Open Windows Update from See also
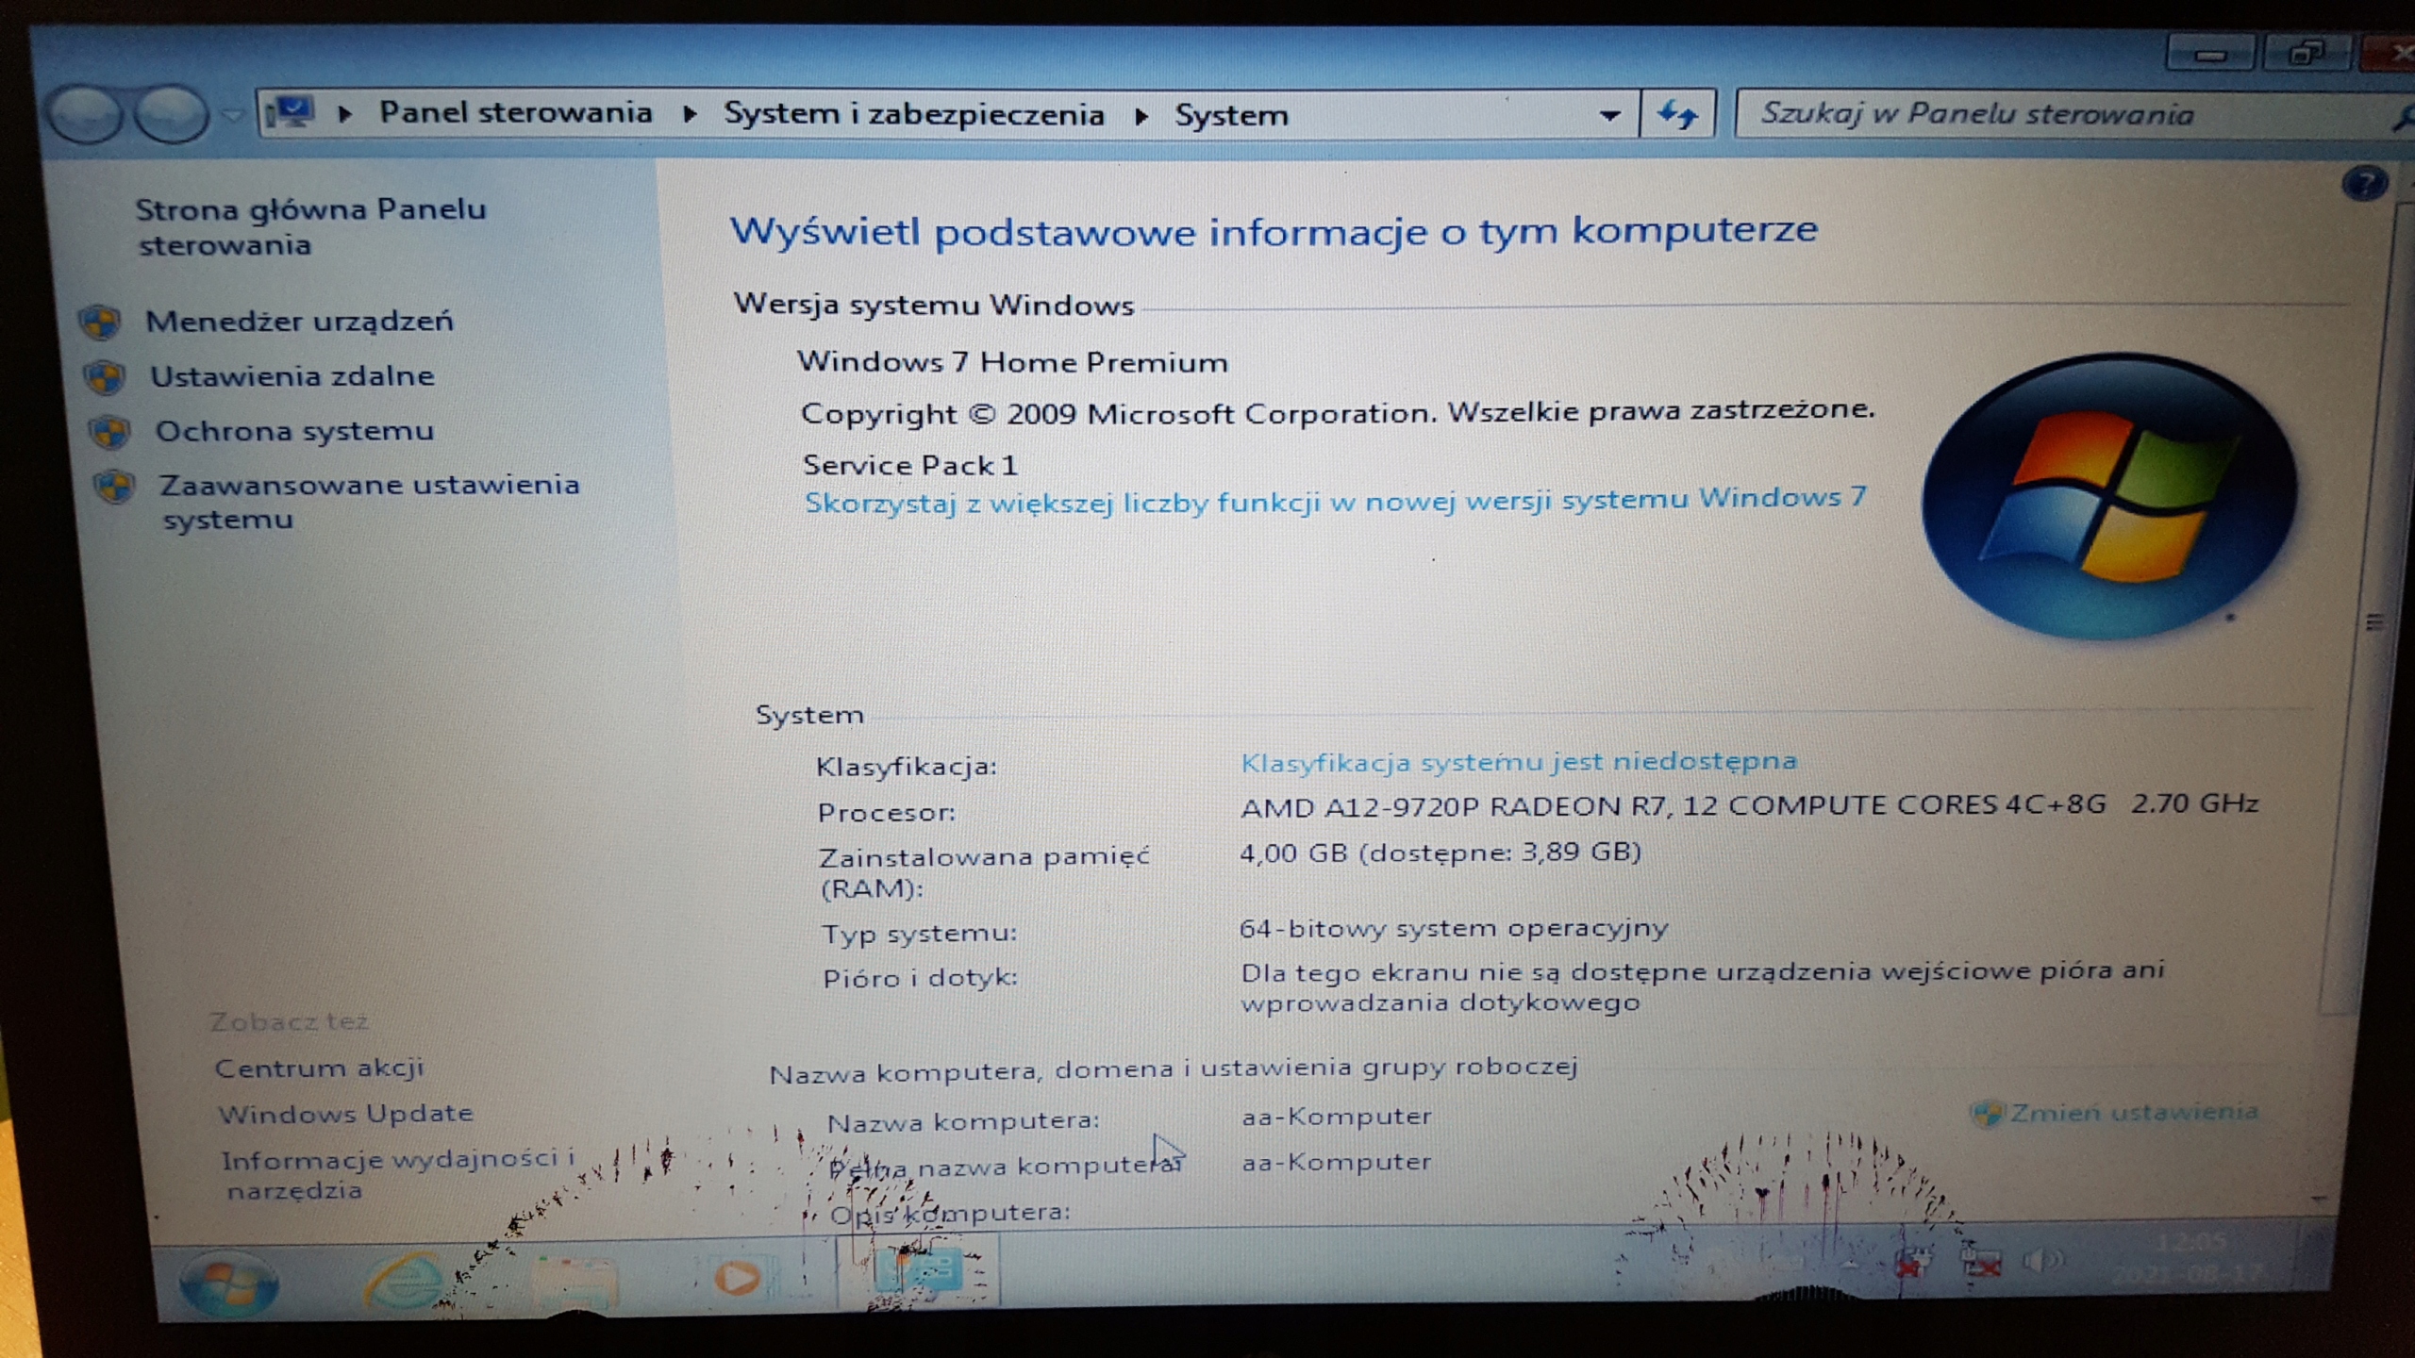Screen dimensions: 2415x1358 pyautogui.click(x=345, y=1114)
